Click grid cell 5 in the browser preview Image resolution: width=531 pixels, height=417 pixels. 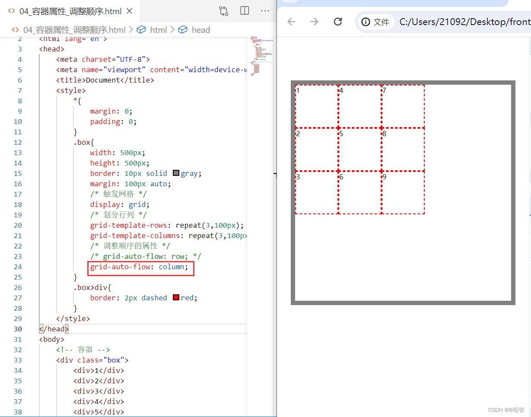(360, 150)
